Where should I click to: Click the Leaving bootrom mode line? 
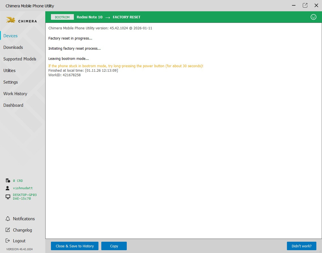click(x=68, y=58)
